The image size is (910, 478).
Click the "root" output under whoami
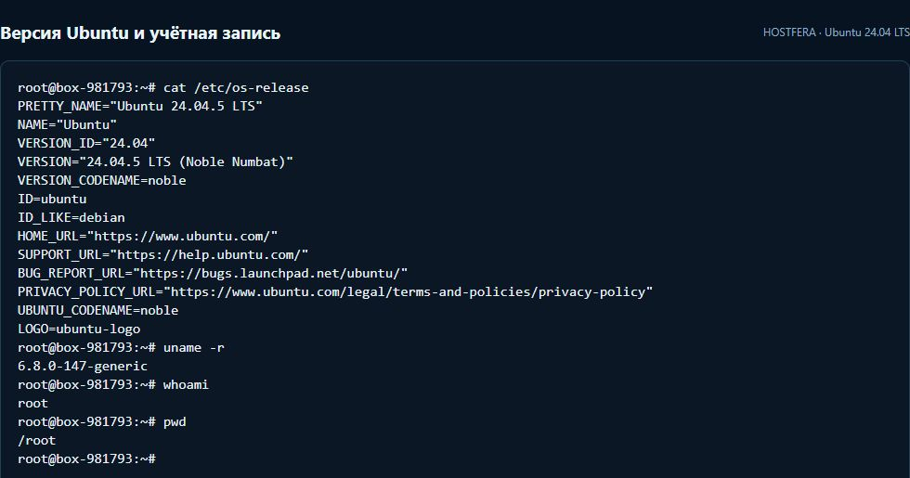(x=32, y=403)
